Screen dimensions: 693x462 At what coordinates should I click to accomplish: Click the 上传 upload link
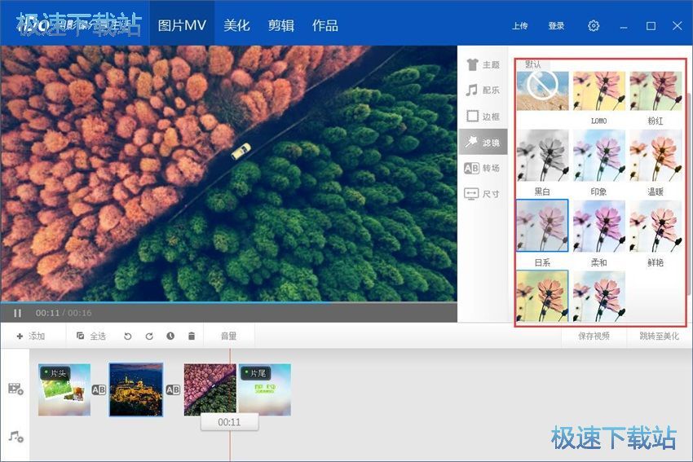pos(520,26)
